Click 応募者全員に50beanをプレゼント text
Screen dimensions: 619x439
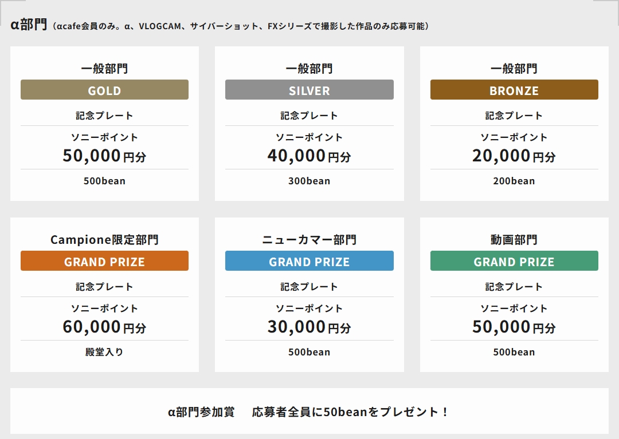coord(350,412)
